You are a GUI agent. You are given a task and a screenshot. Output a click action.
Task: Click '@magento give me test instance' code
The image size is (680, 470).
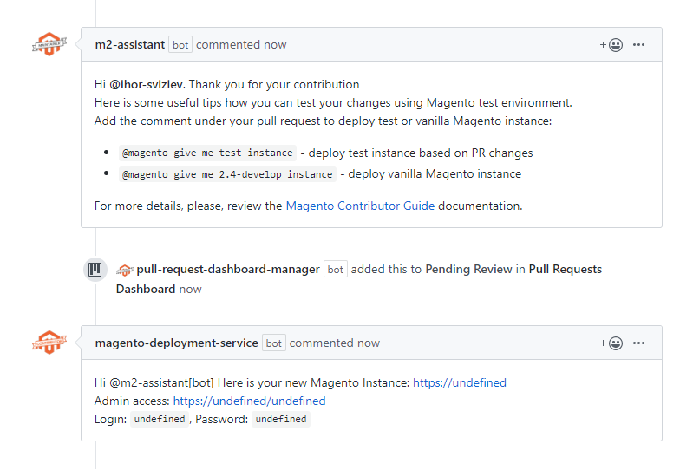pyautogui.click(x=207, y=153)
